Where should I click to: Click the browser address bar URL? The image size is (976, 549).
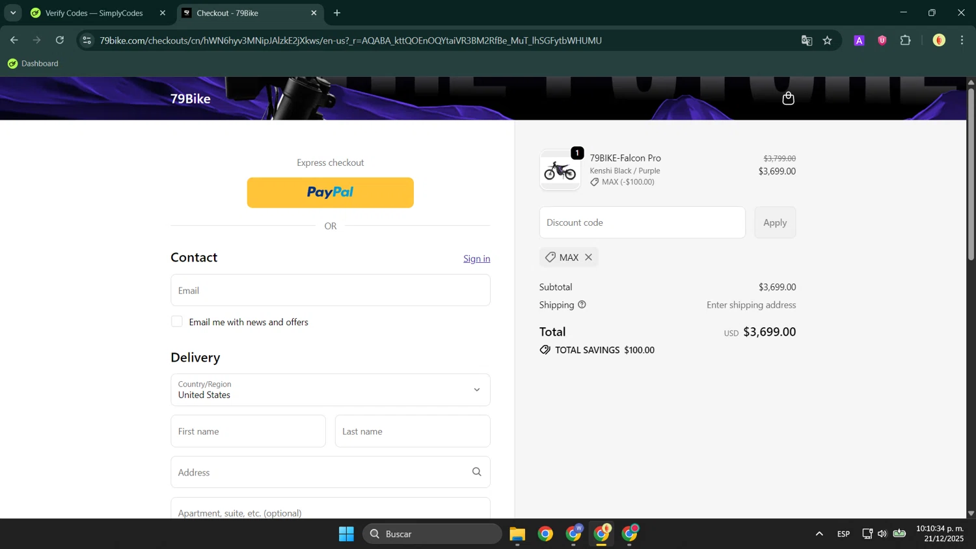[351, 40]
